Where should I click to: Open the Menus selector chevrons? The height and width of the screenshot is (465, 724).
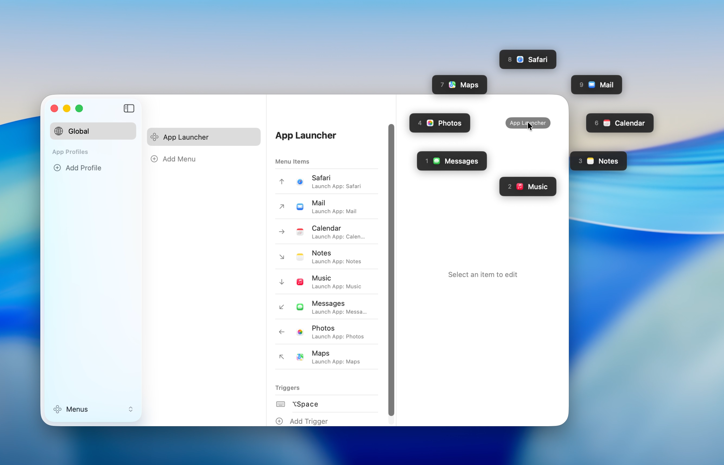click(x=131, y=409)
